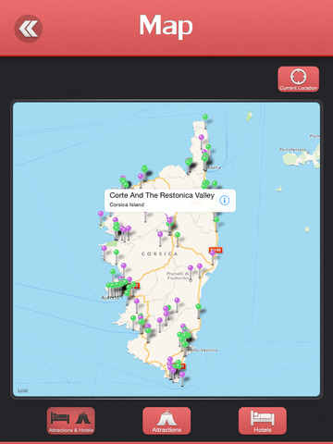The height and width of the screenshot is (444, 333).
Task: Filter map to Hotels only
Action: pos(263,421)
